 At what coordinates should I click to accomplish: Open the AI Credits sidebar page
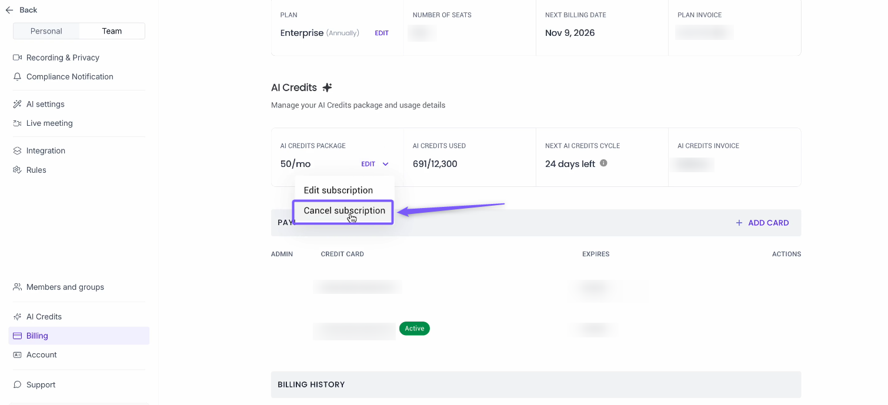(x=44, y=317)
